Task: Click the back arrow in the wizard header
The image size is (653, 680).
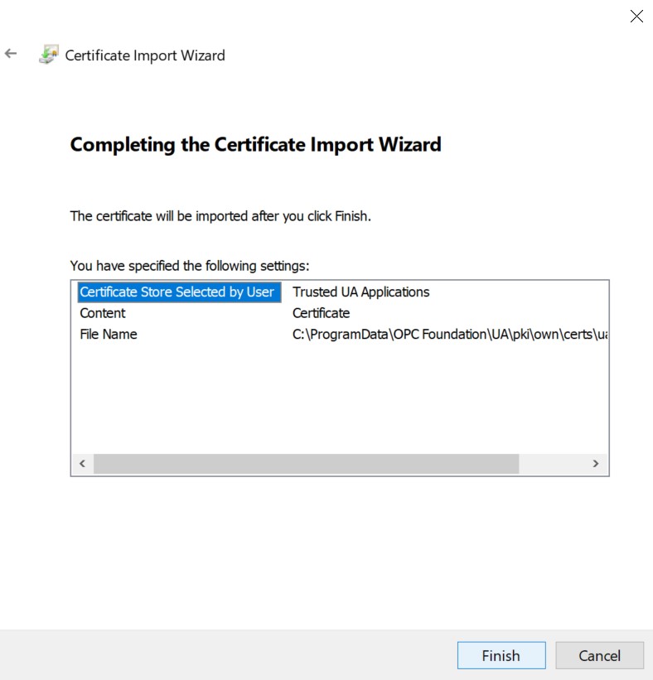Action: pos(11,55)
